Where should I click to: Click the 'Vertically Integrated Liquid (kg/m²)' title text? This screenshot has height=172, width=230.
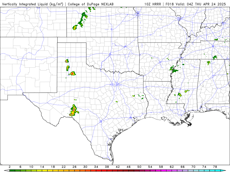[32, 4]
